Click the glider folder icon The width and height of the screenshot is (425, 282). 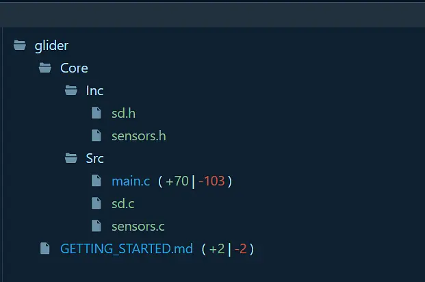pyautogui.click(x=19, y=47)
